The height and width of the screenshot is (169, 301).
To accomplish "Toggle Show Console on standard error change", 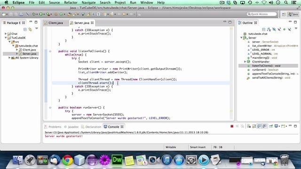I will 264,126.
